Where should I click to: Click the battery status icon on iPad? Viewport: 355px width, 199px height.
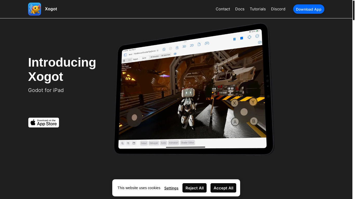pyautogui.click(x=258, y=31)
